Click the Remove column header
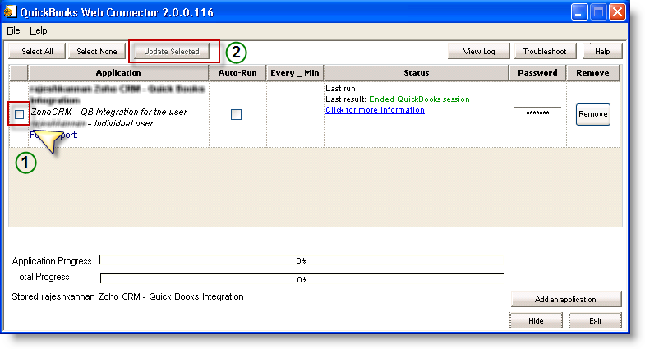The image size is (645, 349). [592, 73]
